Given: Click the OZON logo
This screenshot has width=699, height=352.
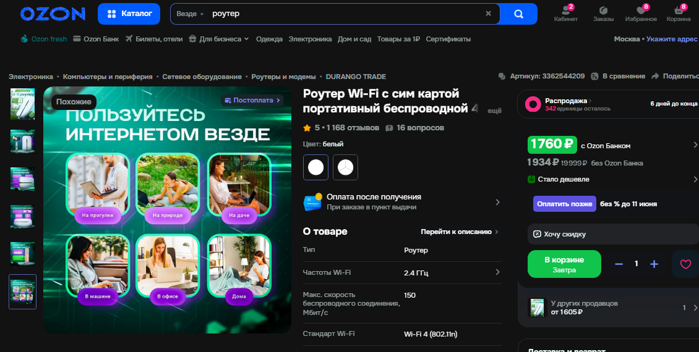Looking at the screenshot, I should point(53,14).
